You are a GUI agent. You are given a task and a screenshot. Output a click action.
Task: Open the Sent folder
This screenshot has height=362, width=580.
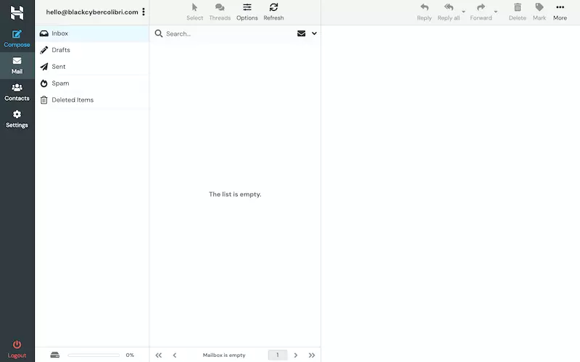click(92, 67)
